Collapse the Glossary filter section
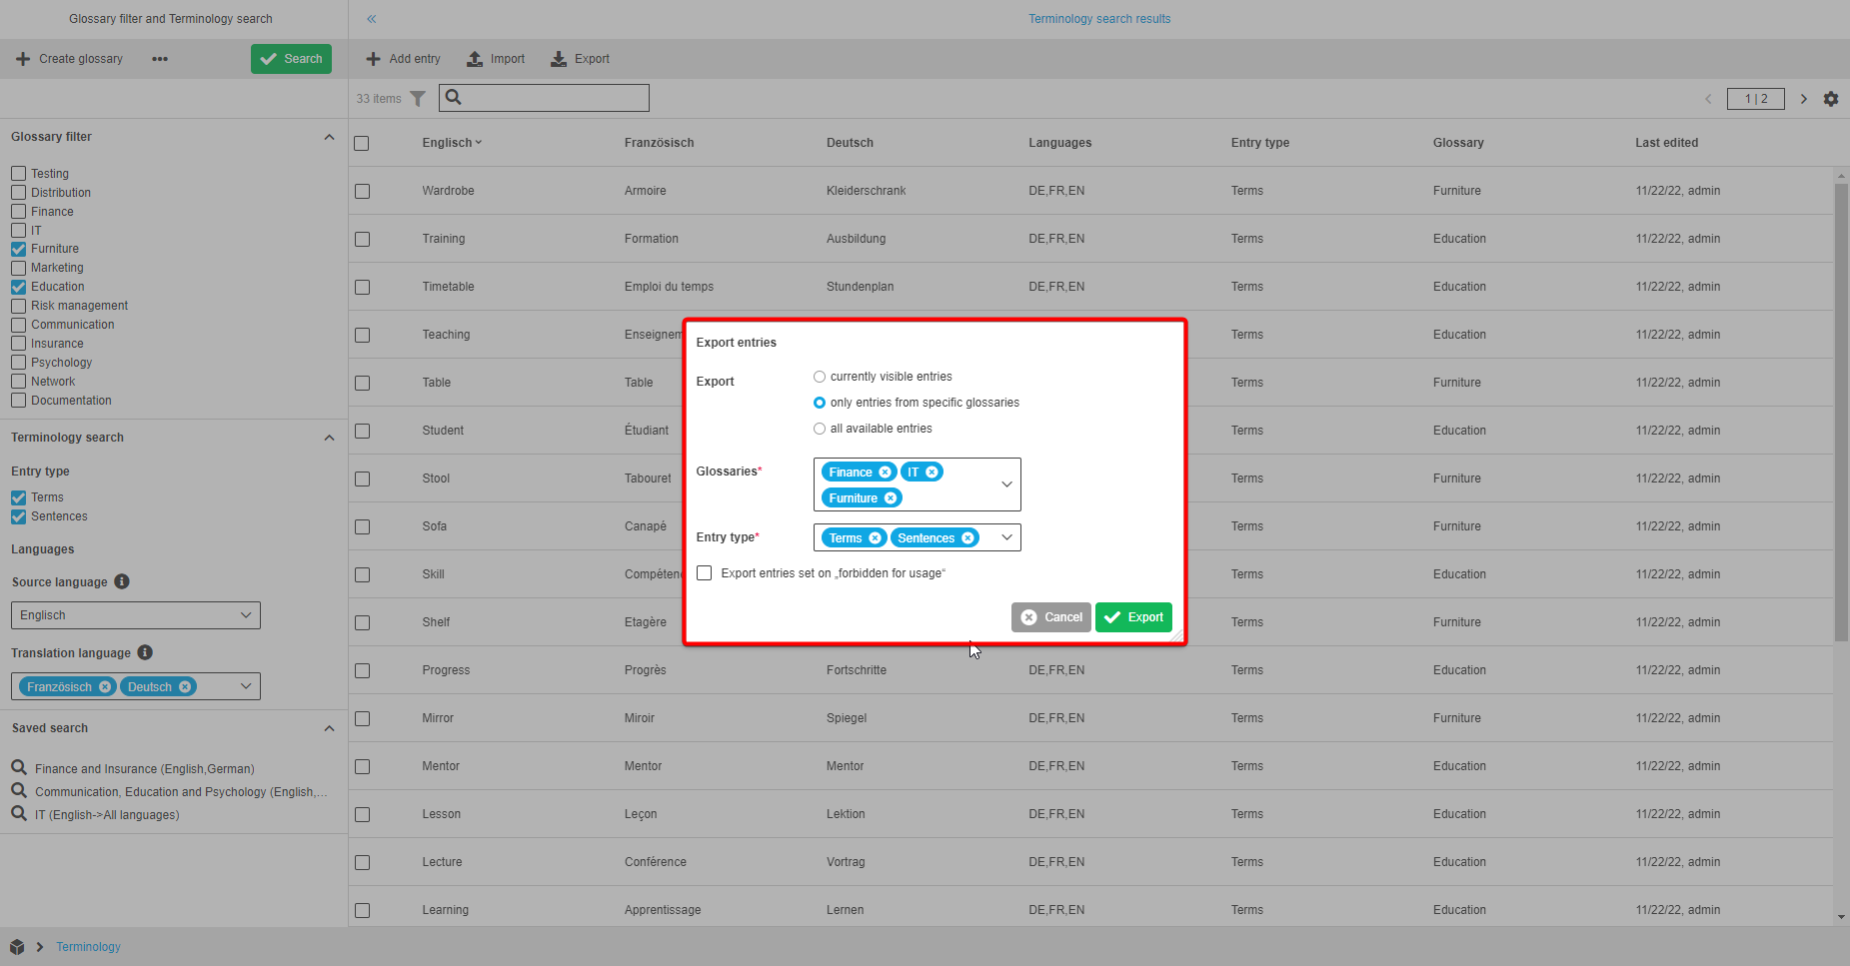Image resolution: width=1850 pixels, height=966 pixels. coord(329,137)
